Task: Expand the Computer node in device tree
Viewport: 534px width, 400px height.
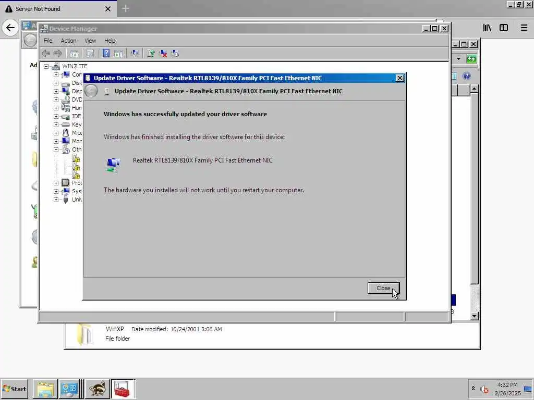Action: coord(56,74)
